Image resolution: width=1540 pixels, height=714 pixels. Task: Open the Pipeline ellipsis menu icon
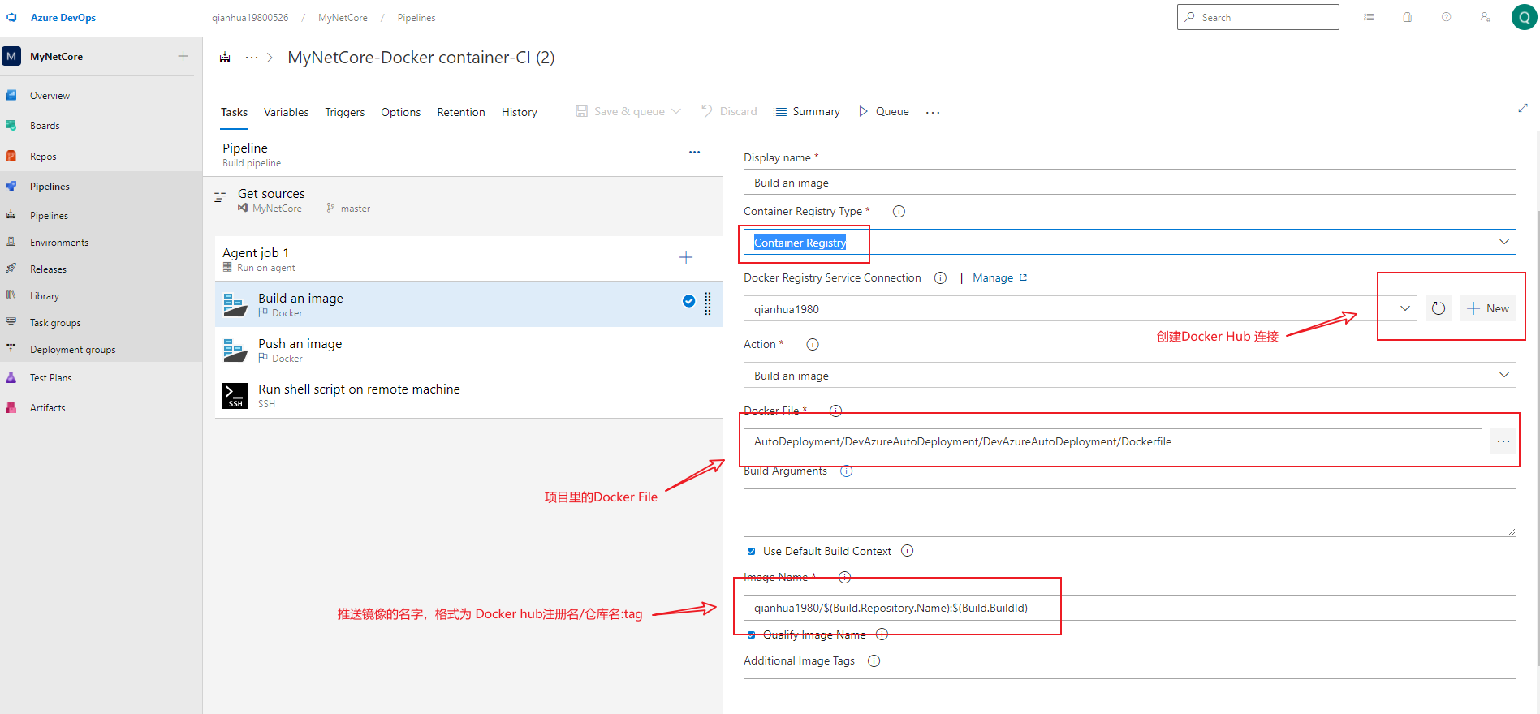(694, 153)
